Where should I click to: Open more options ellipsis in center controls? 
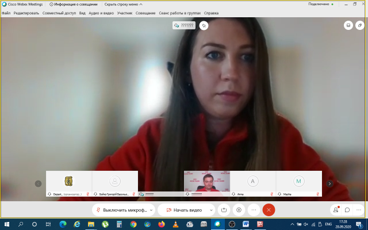254,210
